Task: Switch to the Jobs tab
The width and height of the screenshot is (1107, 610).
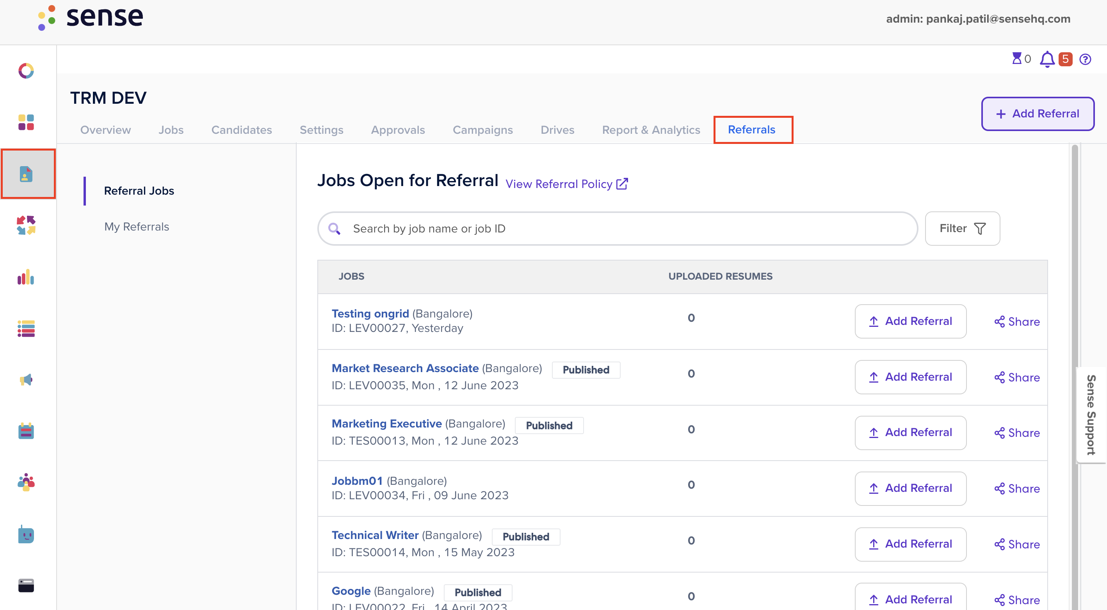Action: coord(171,129)
